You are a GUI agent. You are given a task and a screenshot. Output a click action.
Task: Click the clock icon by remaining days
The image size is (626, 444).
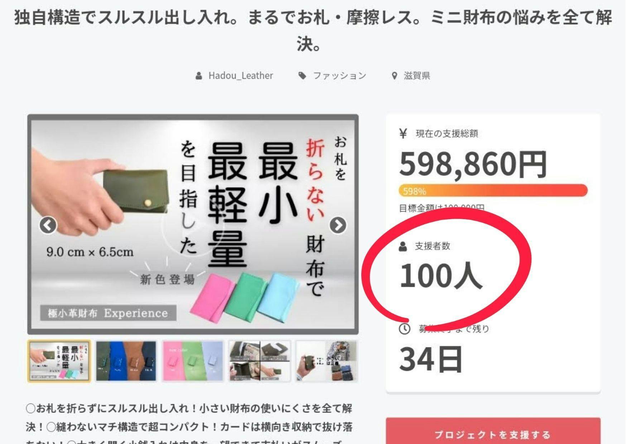(x=404, y=329)
